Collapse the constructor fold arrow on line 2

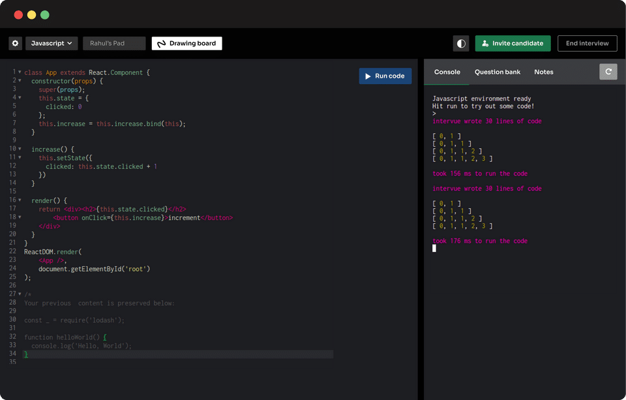point(20,81)
